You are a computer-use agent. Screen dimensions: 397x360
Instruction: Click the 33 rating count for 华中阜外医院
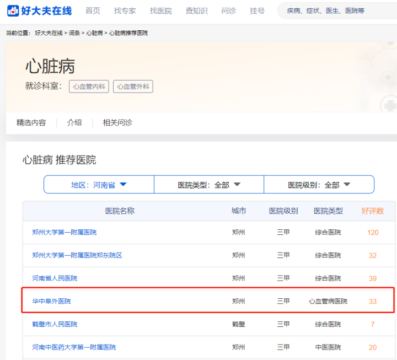click(x=373, y=301)
